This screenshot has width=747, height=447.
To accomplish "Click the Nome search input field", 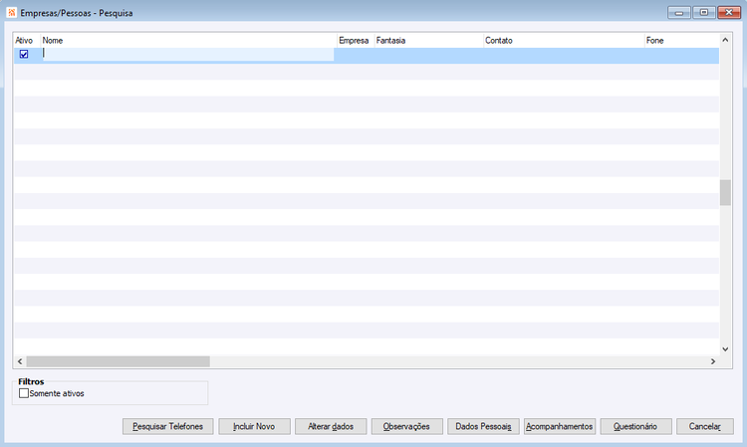I will [187, 54].
